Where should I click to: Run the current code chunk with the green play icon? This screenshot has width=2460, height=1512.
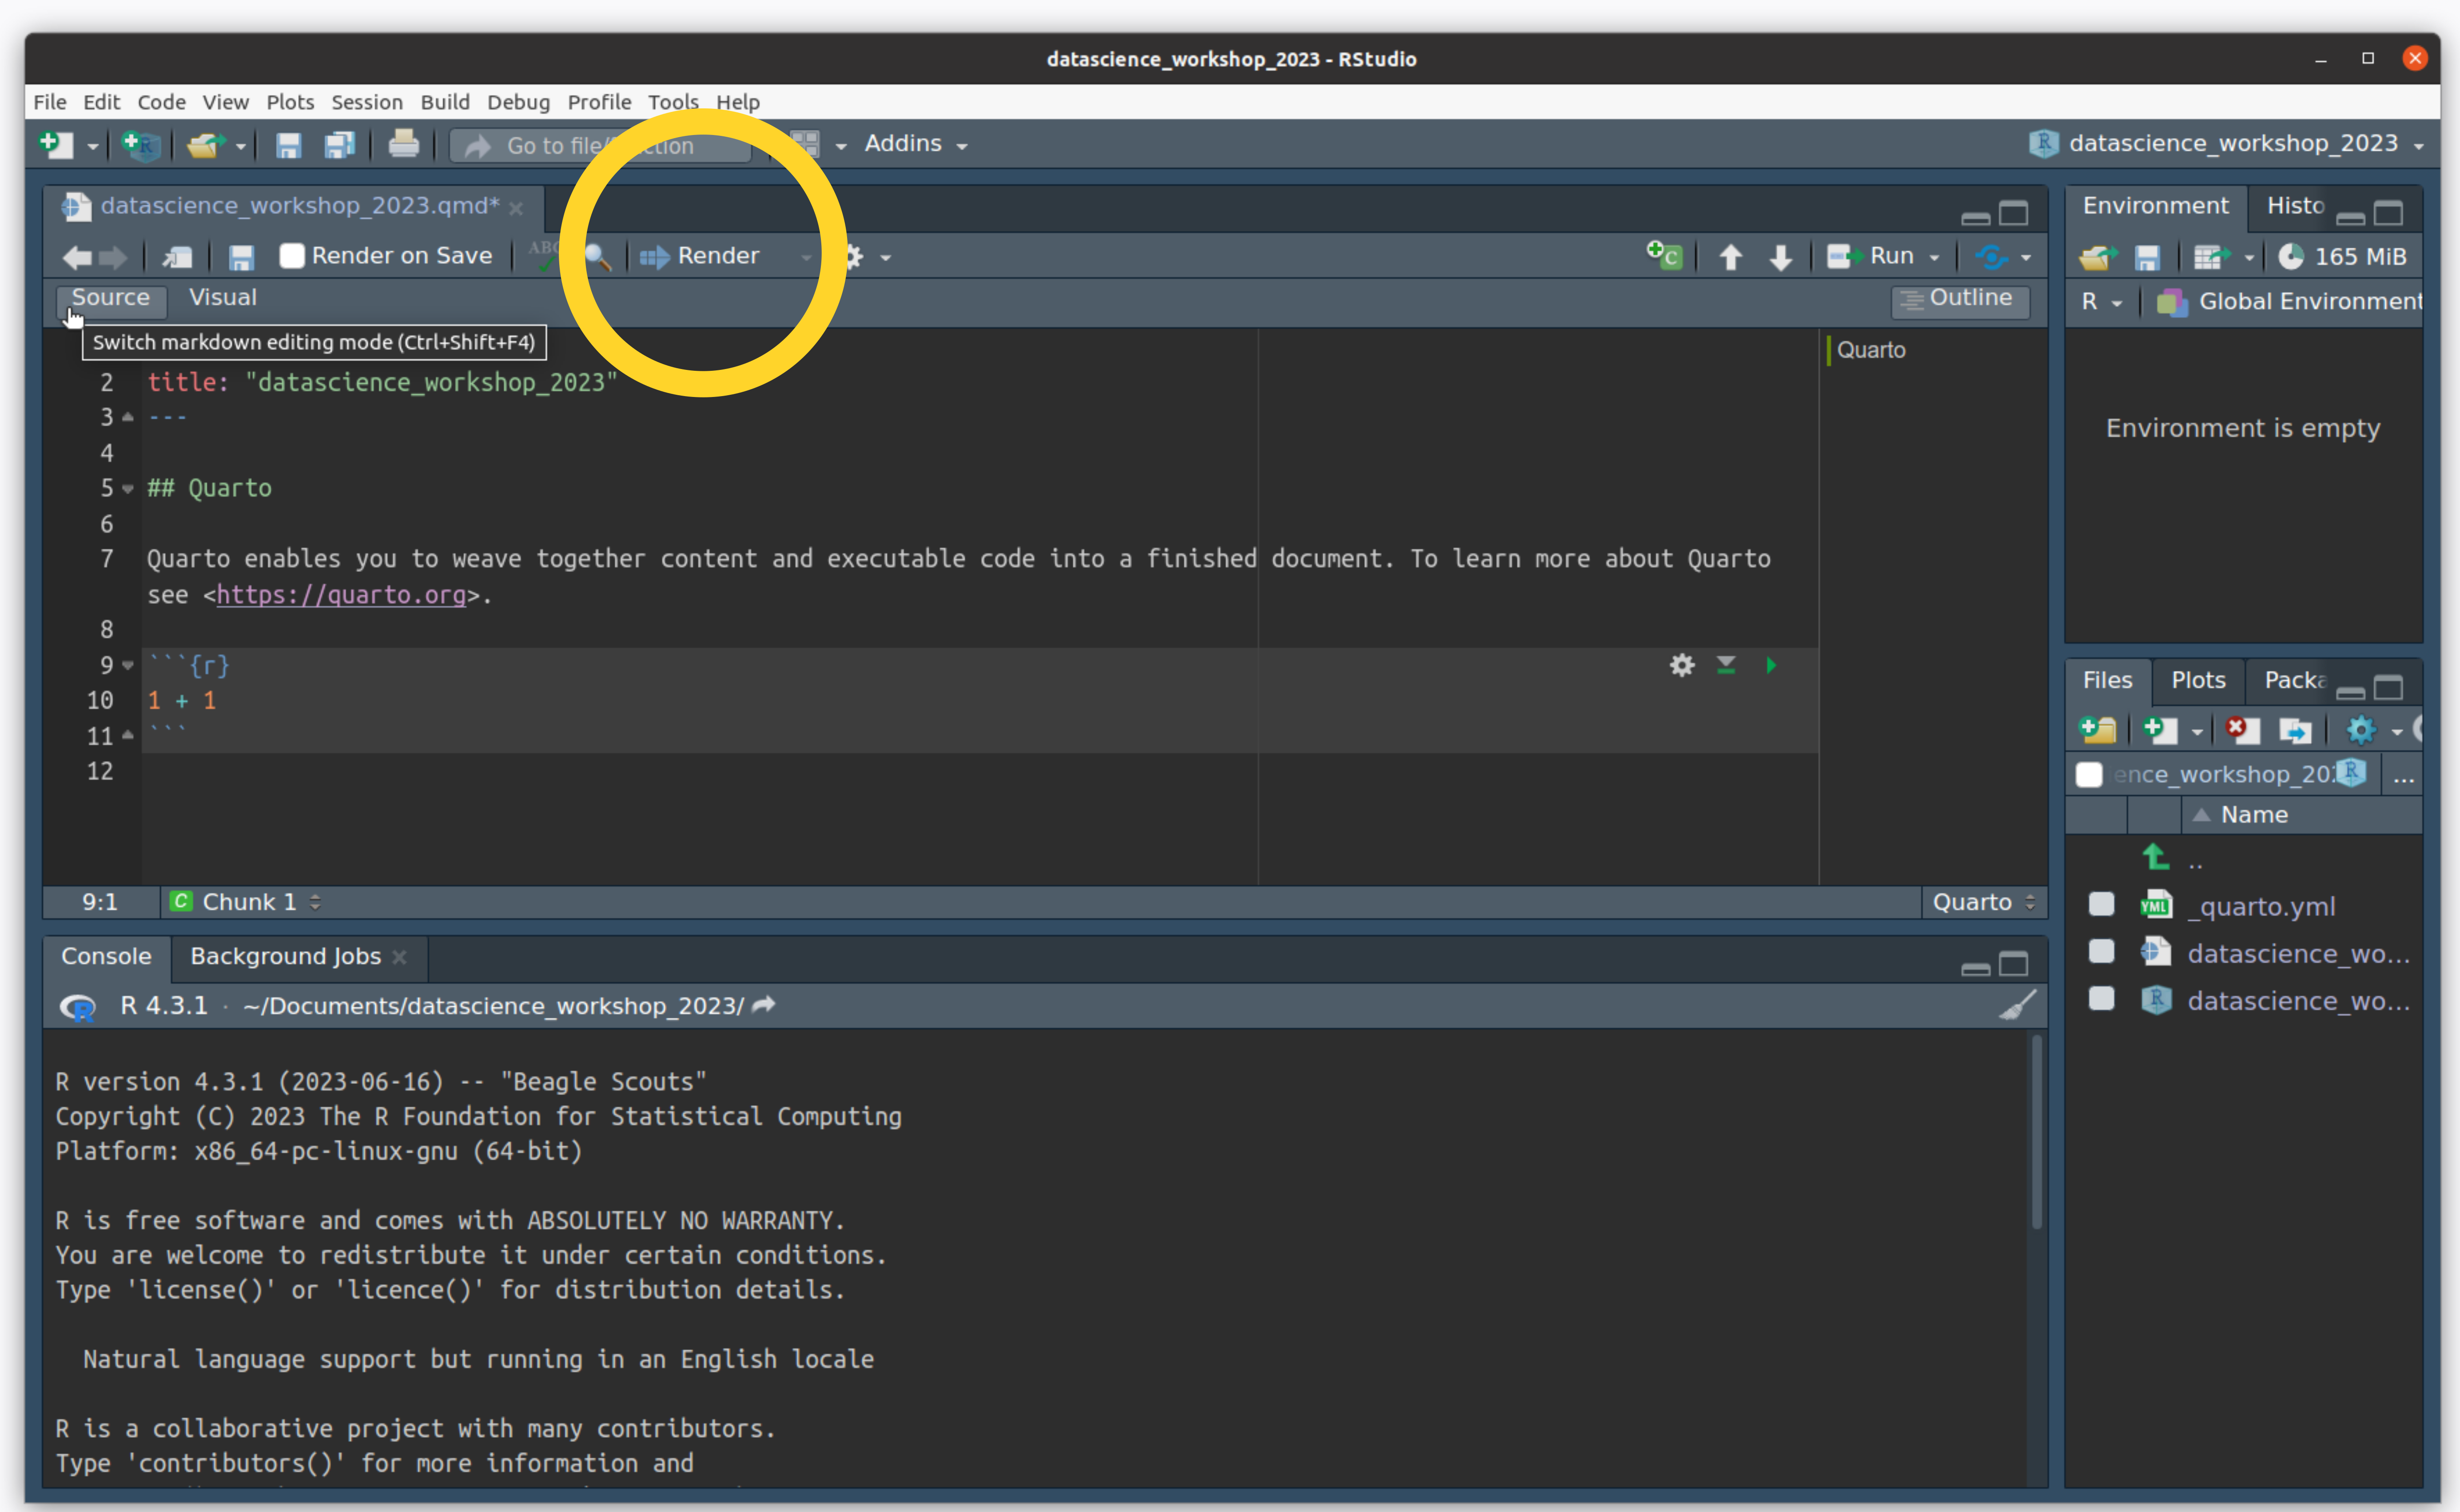1771,665
